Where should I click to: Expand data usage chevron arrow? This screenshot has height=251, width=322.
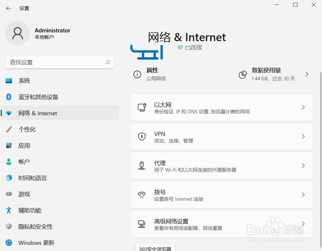click(307, 74)
